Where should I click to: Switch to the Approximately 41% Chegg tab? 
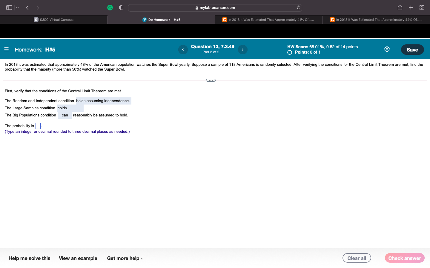point(269,20)
